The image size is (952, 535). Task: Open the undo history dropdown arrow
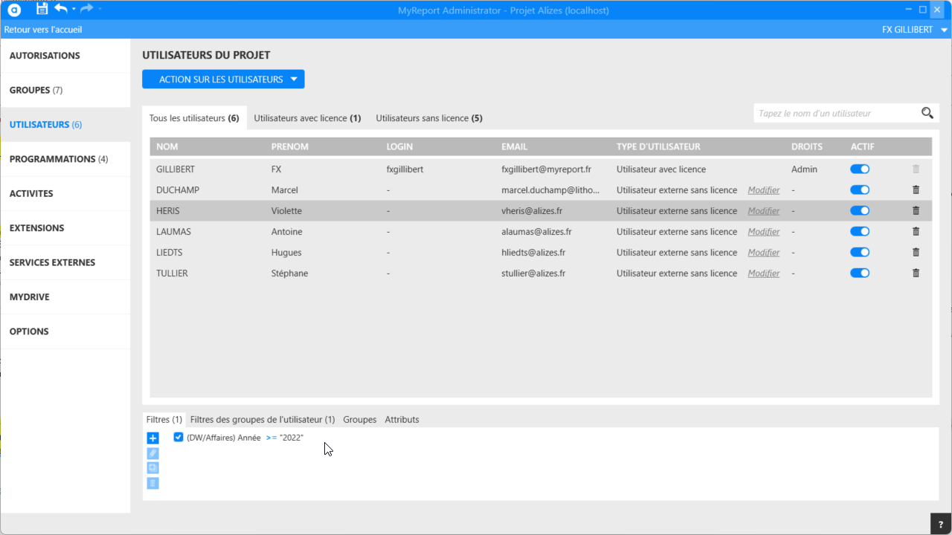coord(74,9)
